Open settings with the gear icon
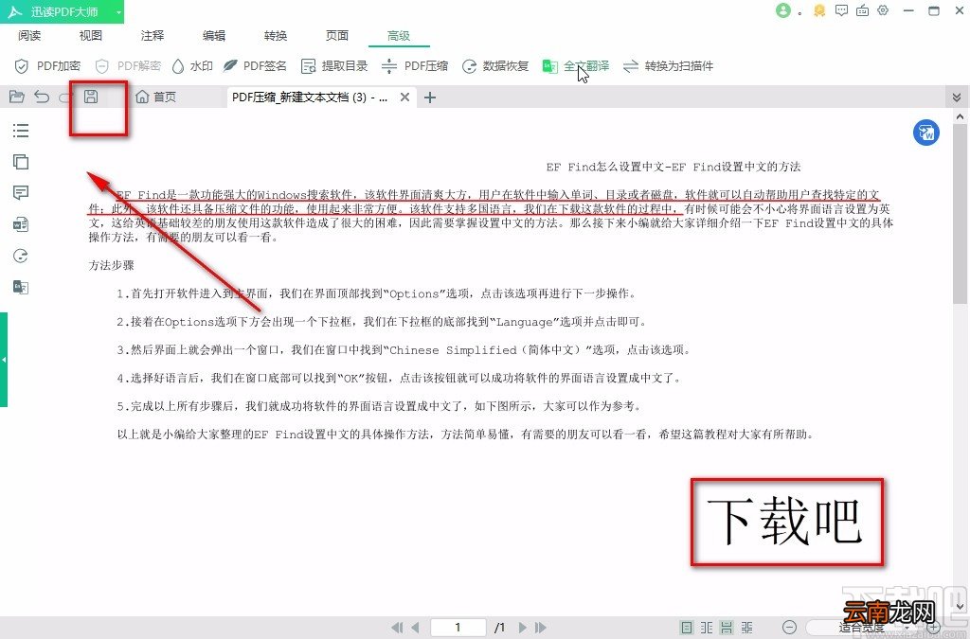970x639 pixels. (883, 10)
